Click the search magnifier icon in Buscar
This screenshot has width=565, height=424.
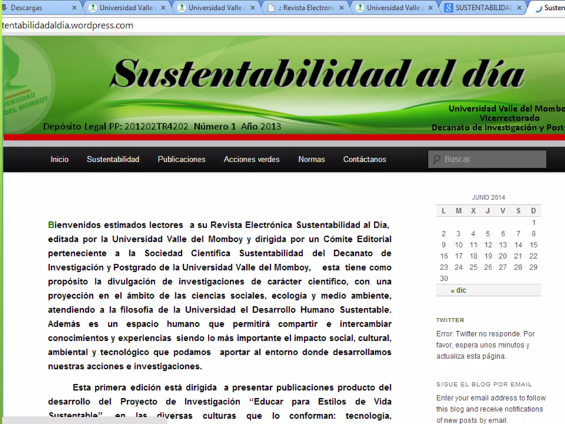(437, 159)
